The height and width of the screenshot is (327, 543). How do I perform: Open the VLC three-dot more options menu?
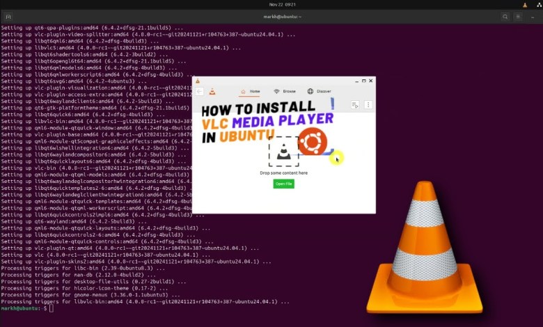pos(368,104)
